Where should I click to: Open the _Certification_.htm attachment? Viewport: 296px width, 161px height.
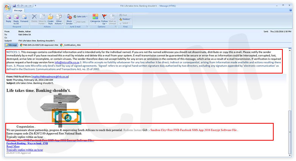(x=70, y=45)
